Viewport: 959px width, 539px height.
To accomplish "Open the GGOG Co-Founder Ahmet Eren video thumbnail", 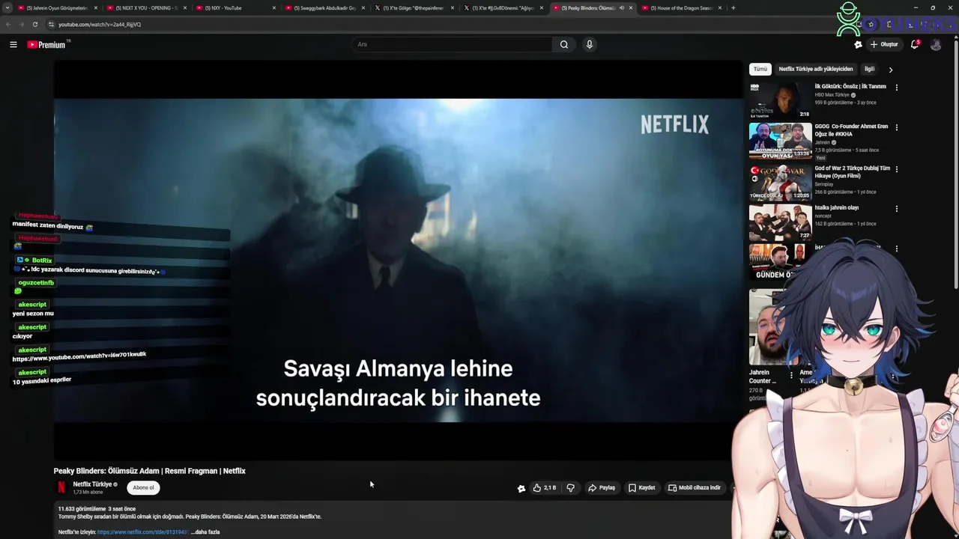I will (x=780, y=141).
